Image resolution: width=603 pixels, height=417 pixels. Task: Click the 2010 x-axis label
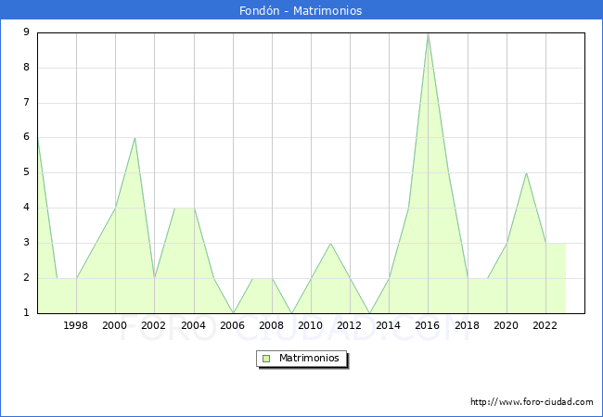coord(311,325)
